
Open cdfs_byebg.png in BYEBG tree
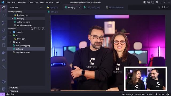26,46
